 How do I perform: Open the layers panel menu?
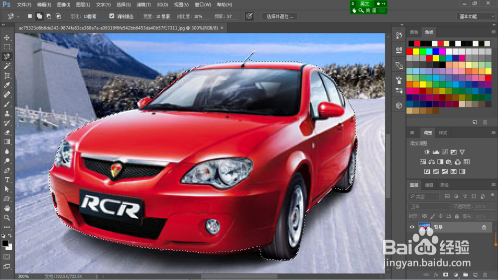click(x=493, y=185)
